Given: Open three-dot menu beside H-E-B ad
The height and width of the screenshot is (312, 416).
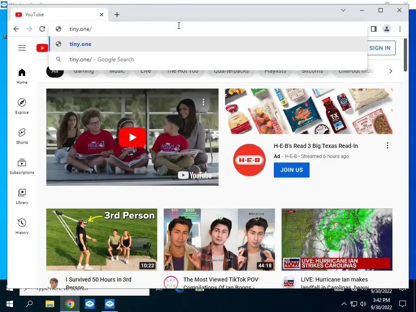Looking at the screenshot, I should pos(387,145).
